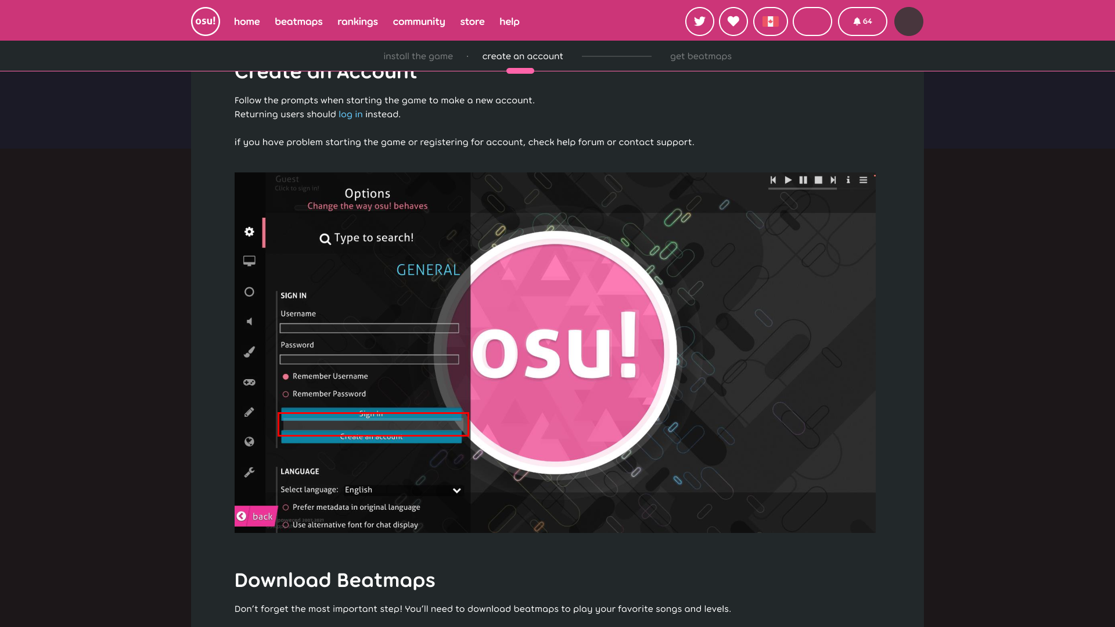Select the skin settings paintbrush icon
Viewport: 1115px width, 627px height.
point(249,351)
